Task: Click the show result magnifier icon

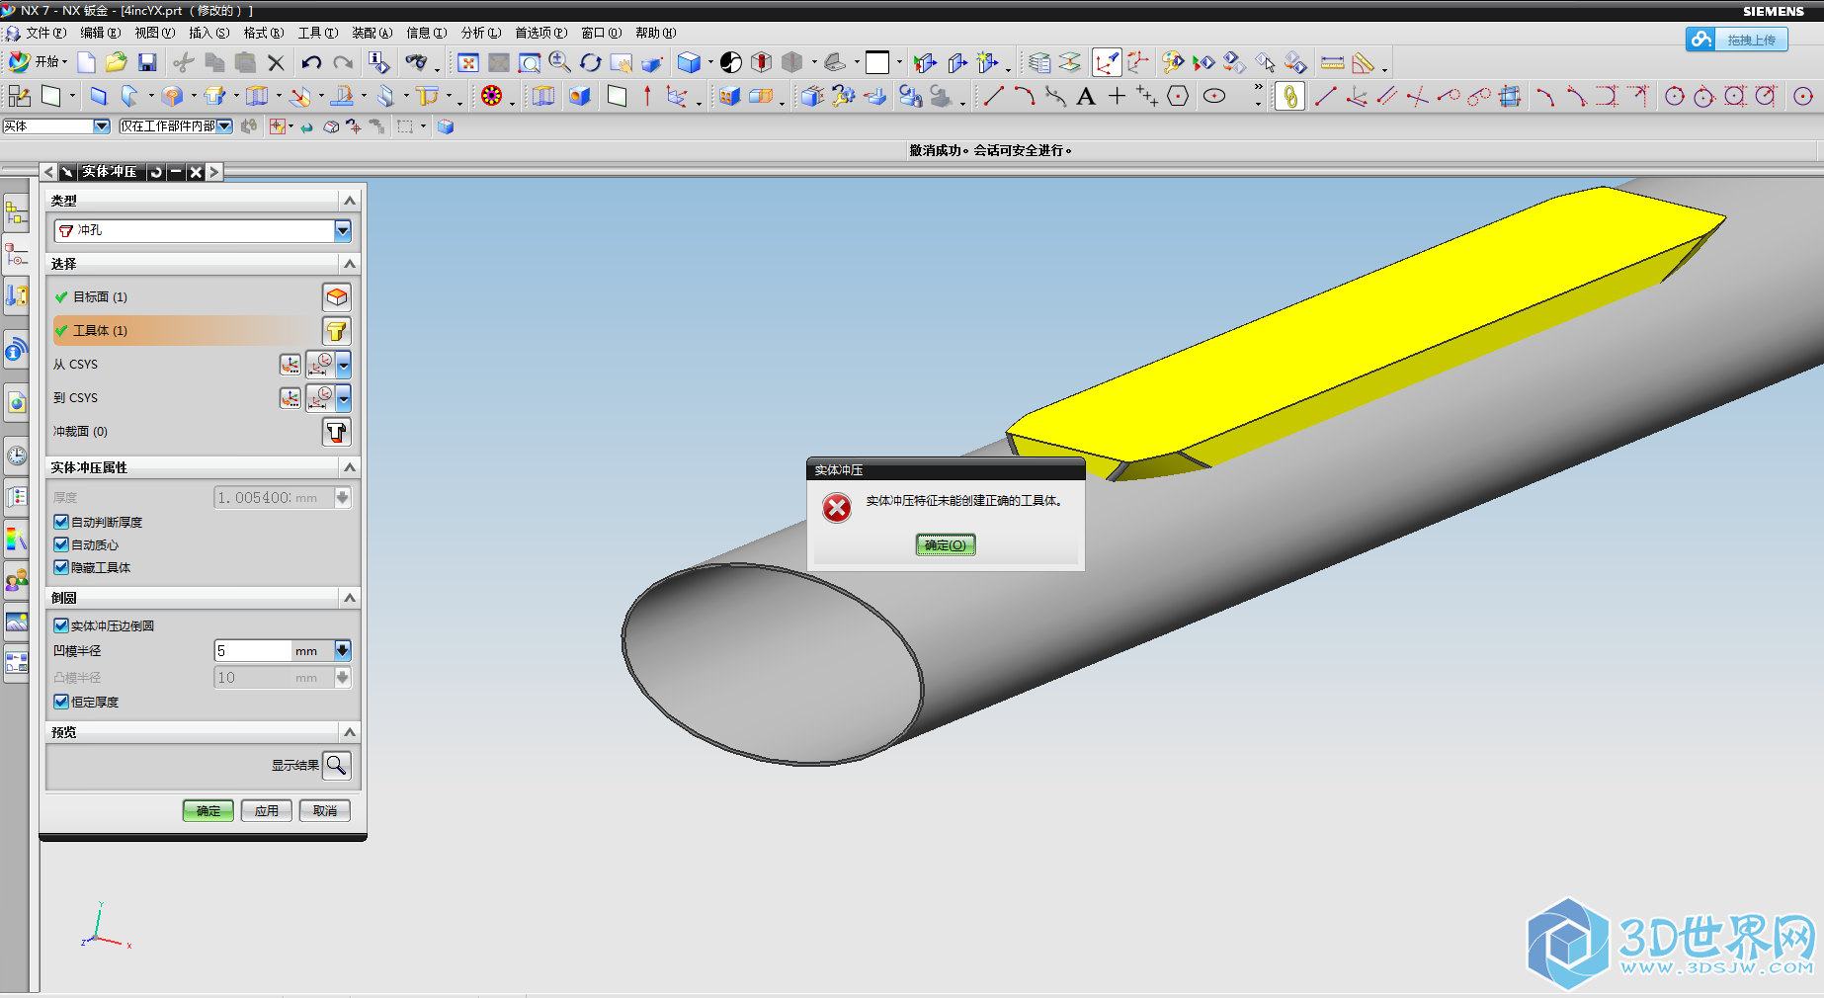Action: tap(337, 765)
